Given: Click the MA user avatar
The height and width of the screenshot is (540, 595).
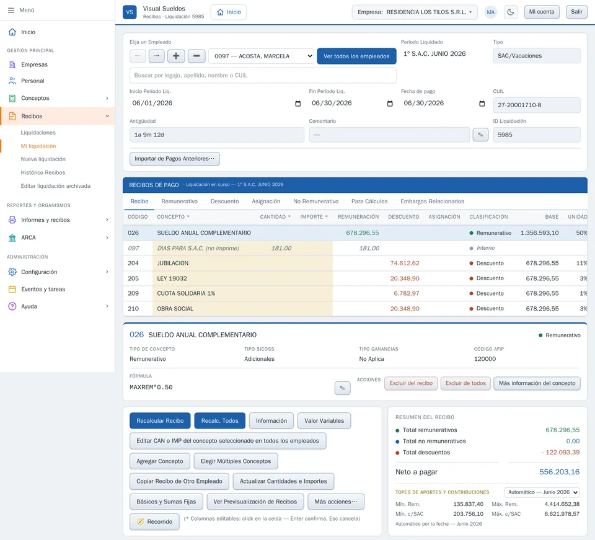Looking at the screenshot, I should (490, 12).
